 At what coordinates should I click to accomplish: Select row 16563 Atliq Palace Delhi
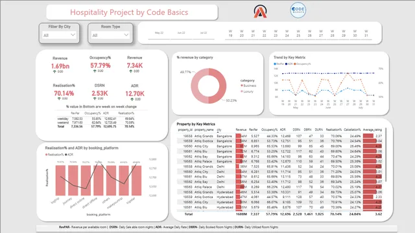pos(279,187)
